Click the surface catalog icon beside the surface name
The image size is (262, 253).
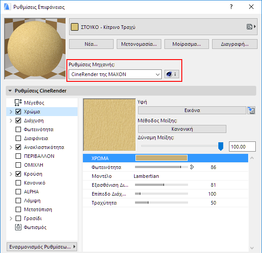[x=250, y=27]
